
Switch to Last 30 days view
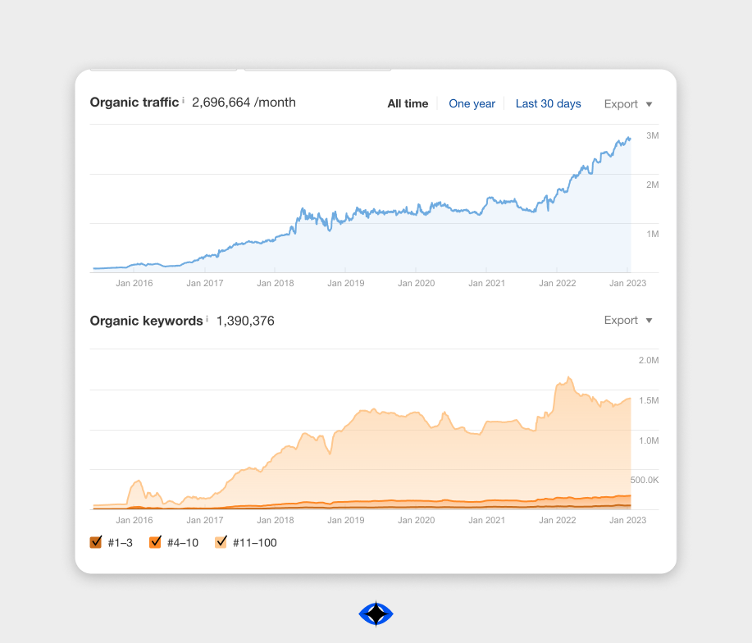click(x=548, y=103)
